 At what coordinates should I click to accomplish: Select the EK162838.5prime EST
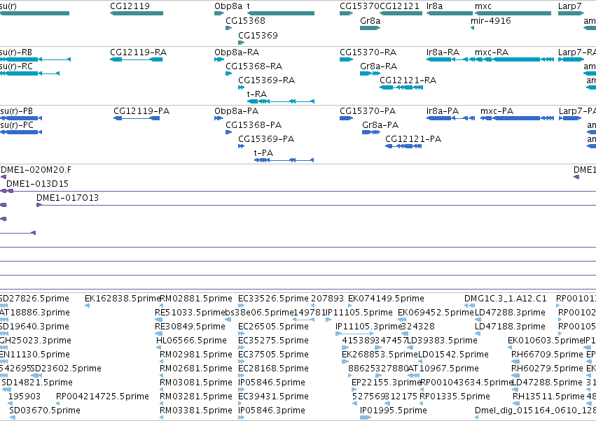pos(87,306)
